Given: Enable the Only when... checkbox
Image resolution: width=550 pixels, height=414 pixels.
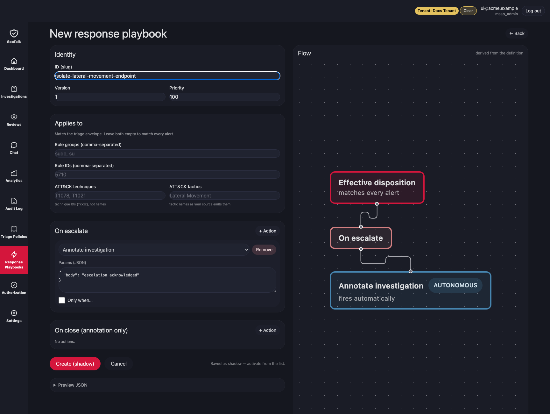Looking at the screenshot, I should click(x=62, y=300).
